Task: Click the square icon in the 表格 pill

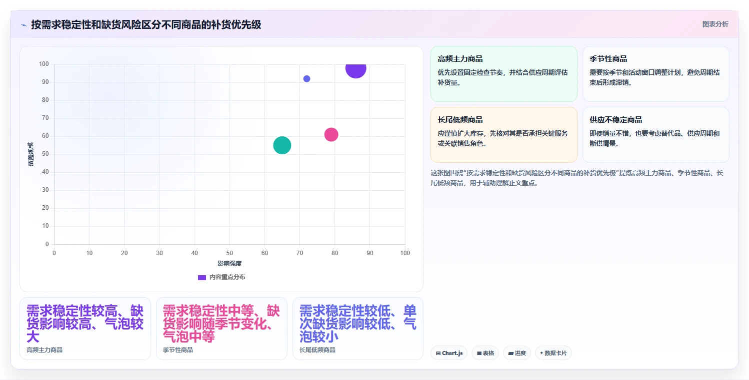Action: coord(479,353)
